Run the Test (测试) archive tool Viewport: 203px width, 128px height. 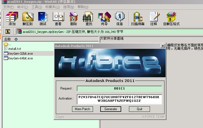pos(43,18)
